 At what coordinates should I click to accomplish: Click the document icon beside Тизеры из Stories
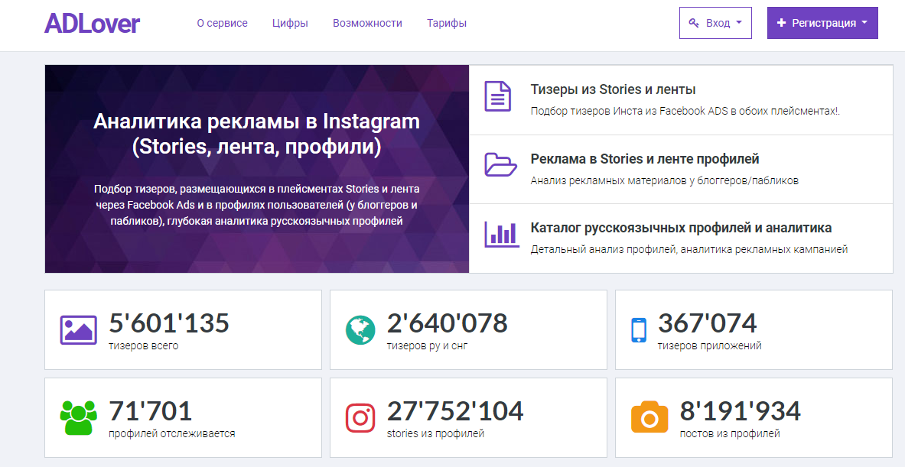497,96
